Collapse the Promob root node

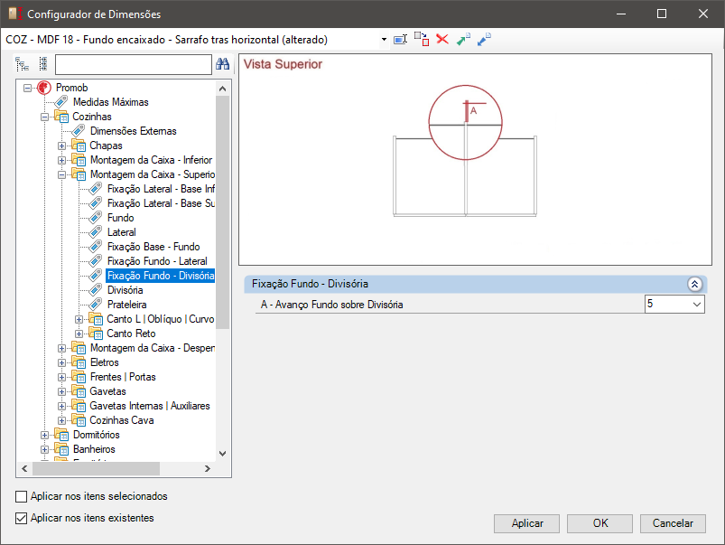click(27, 88)
